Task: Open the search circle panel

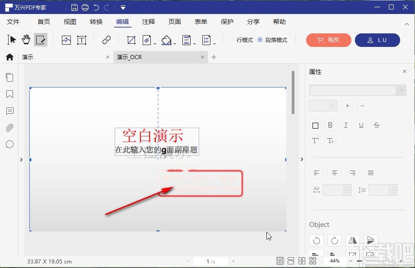Action: coord(9,144)
